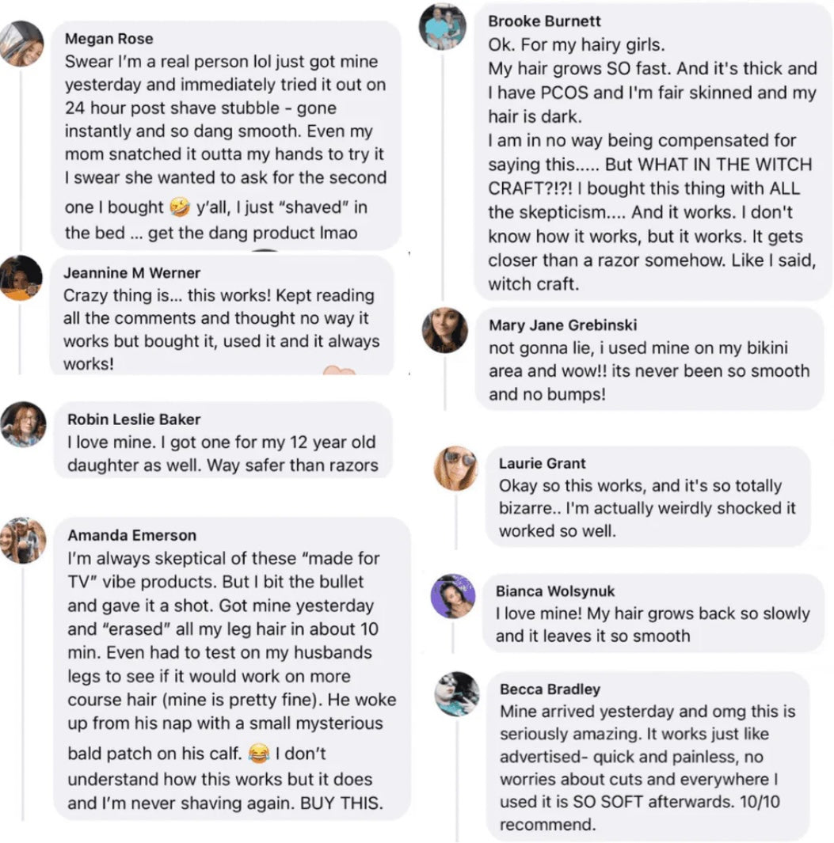The width and height of the screenshot is (834, 843).
Task: Click Megan Rose's profile picture
Action: tap(21, 44)
